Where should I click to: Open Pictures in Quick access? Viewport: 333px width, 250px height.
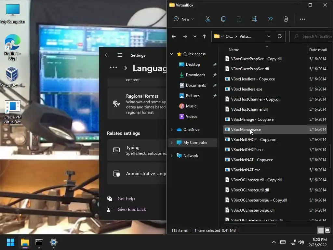point(193,96)
